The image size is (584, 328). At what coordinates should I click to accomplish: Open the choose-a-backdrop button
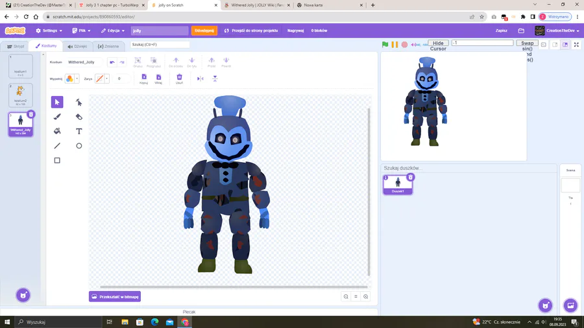pos(570,305)
